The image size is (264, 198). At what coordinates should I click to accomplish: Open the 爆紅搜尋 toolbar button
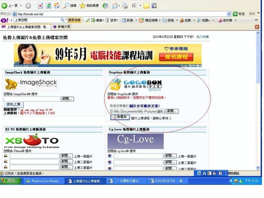[x=148, y=20]
